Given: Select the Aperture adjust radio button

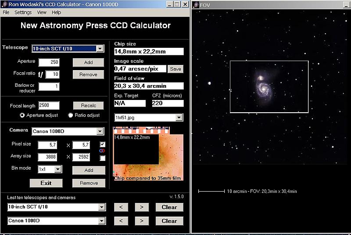Looking at the screenshot, I should tap(21, 115).
